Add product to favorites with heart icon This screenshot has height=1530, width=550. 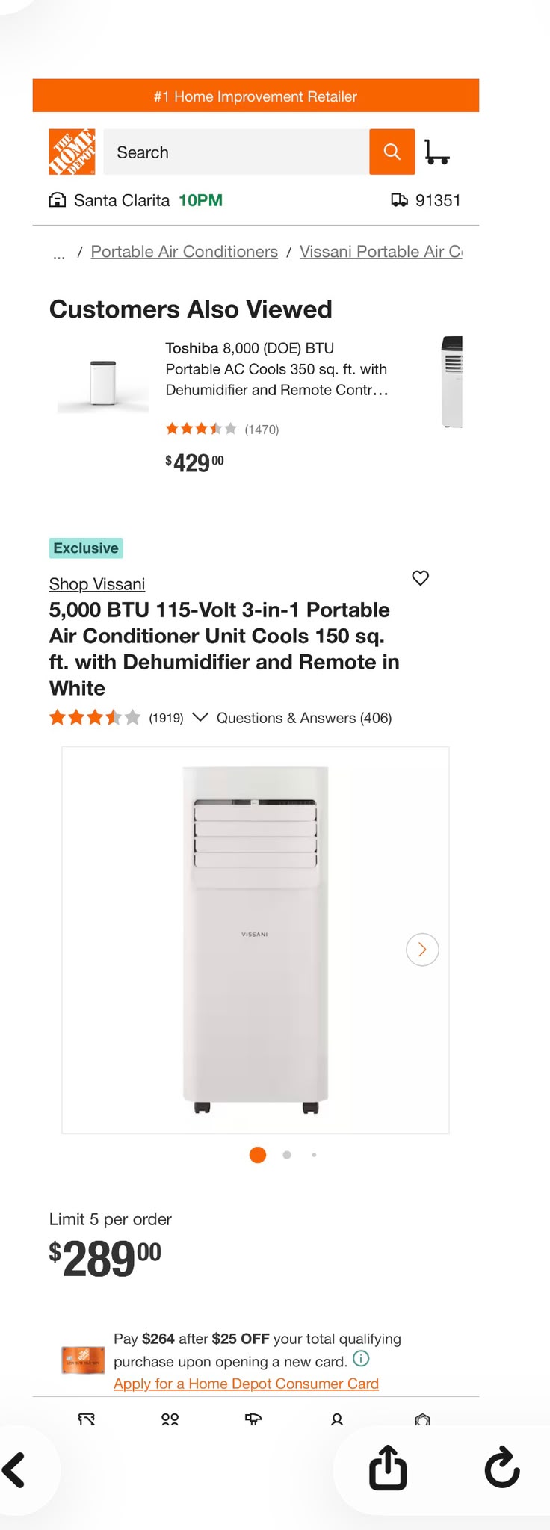(421, 578)
